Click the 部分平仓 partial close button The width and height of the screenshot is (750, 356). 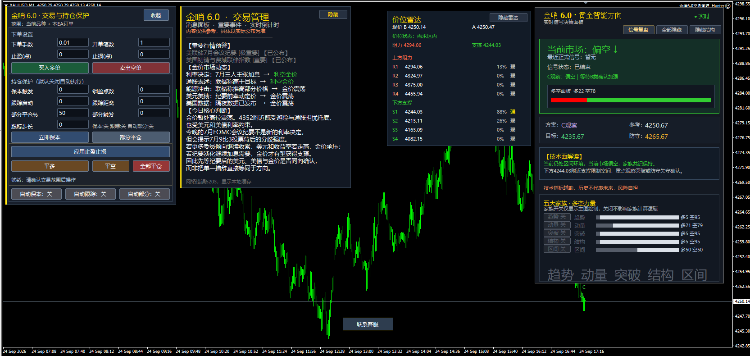tap(131, 137)
